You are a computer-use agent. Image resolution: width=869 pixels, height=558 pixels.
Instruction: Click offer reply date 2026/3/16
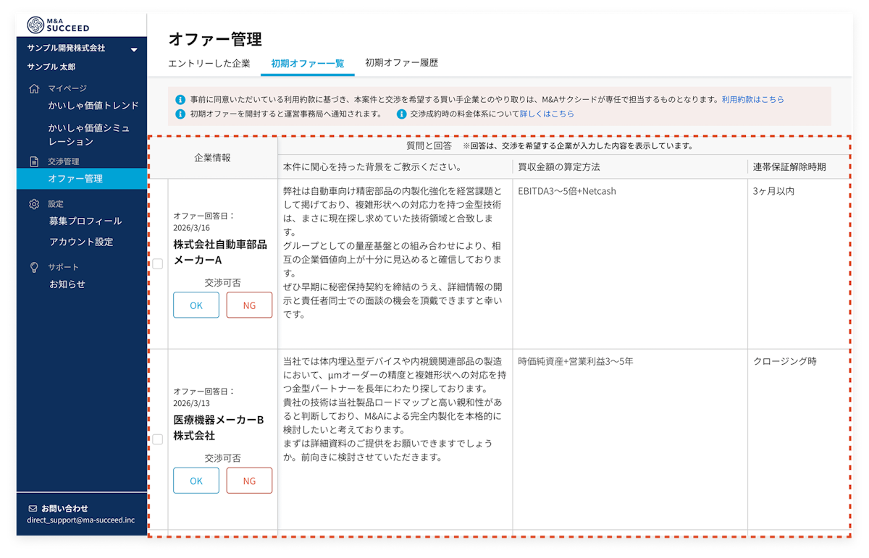click(191, 227)
